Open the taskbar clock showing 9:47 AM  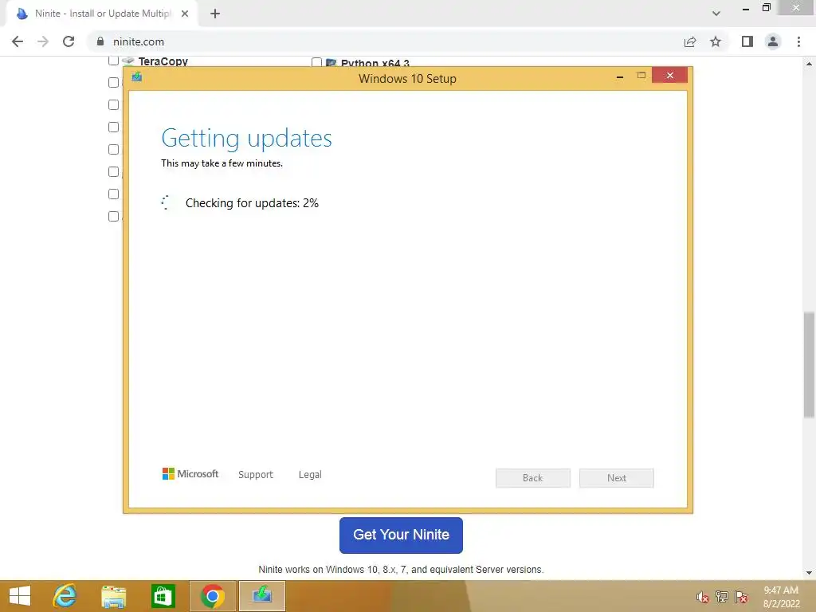point(781,597)
